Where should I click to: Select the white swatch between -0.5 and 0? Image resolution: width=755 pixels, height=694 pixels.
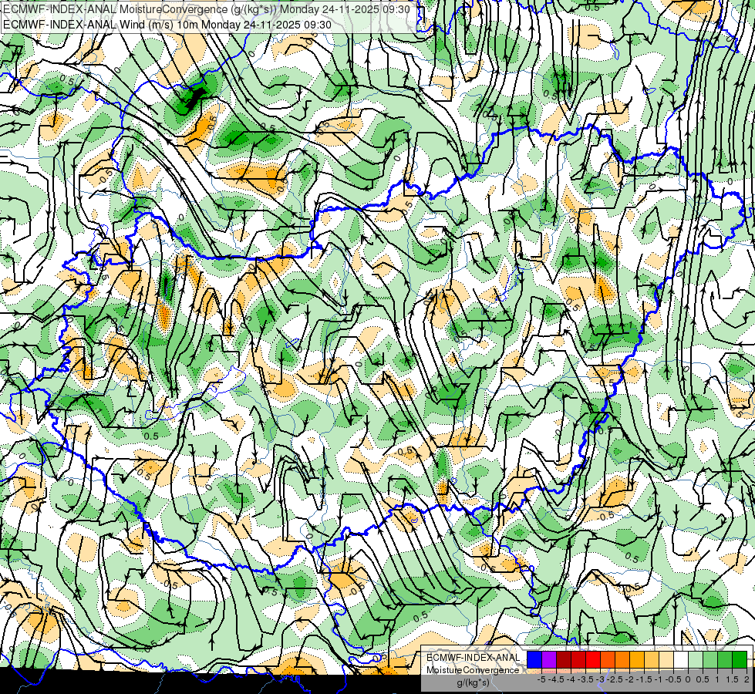pyautogui.click(x=681, y=659)
